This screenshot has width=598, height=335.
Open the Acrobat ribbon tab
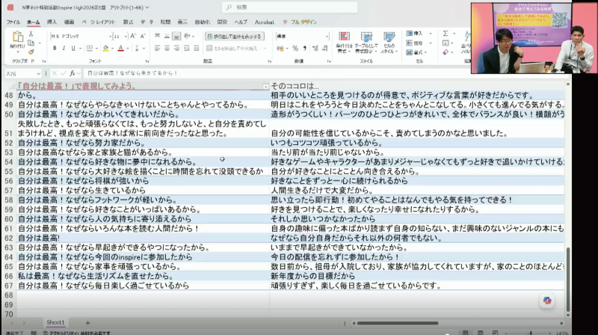[265, 22]
